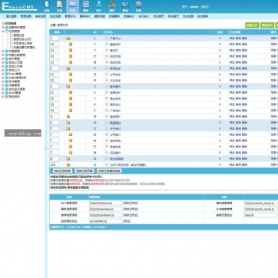Click the file icon in row ID 9
The width and height of the screenshot is (278, 278).
(x=71, y=111)
